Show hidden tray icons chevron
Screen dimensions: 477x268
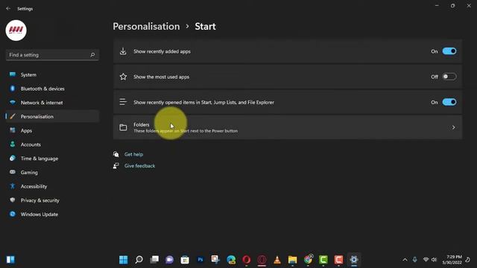pos(405,260)
